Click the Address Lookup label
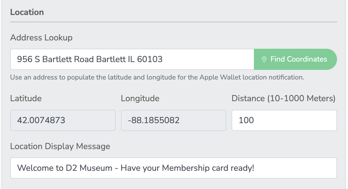This screenshot has height=189, width=348. pyautogui.click(x=41, y=38)
